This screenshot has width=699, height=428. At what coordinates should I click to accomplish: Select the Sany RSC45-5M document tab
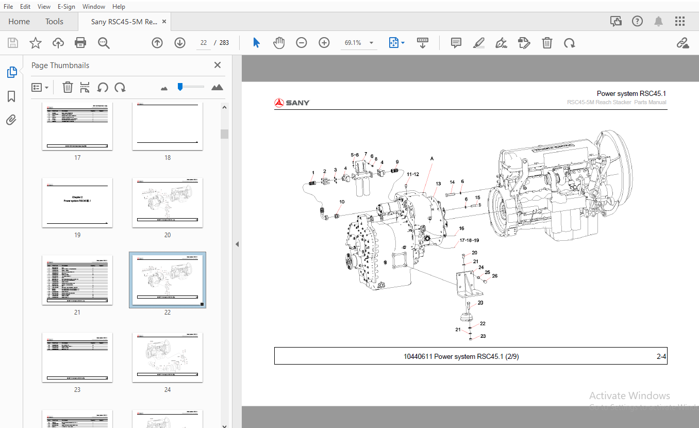click(124, 22)
